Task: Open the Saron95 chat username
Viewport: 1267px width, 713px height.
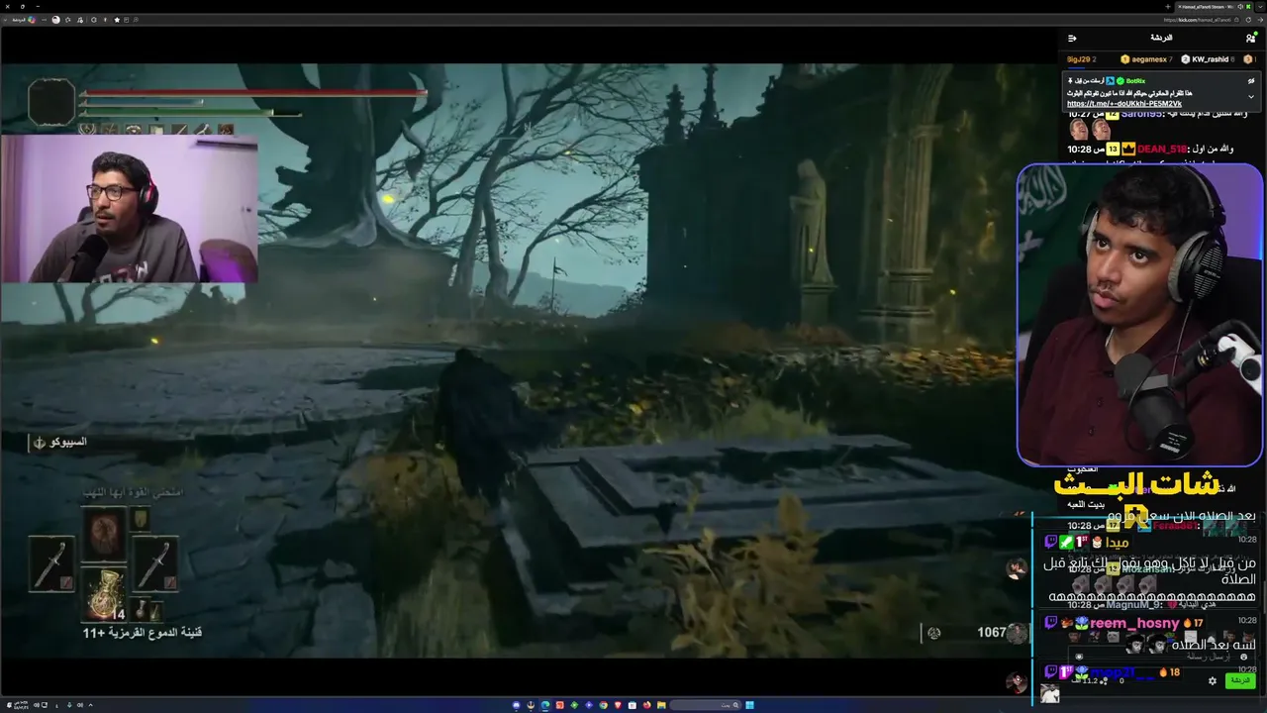Action: pos(1140,114)
